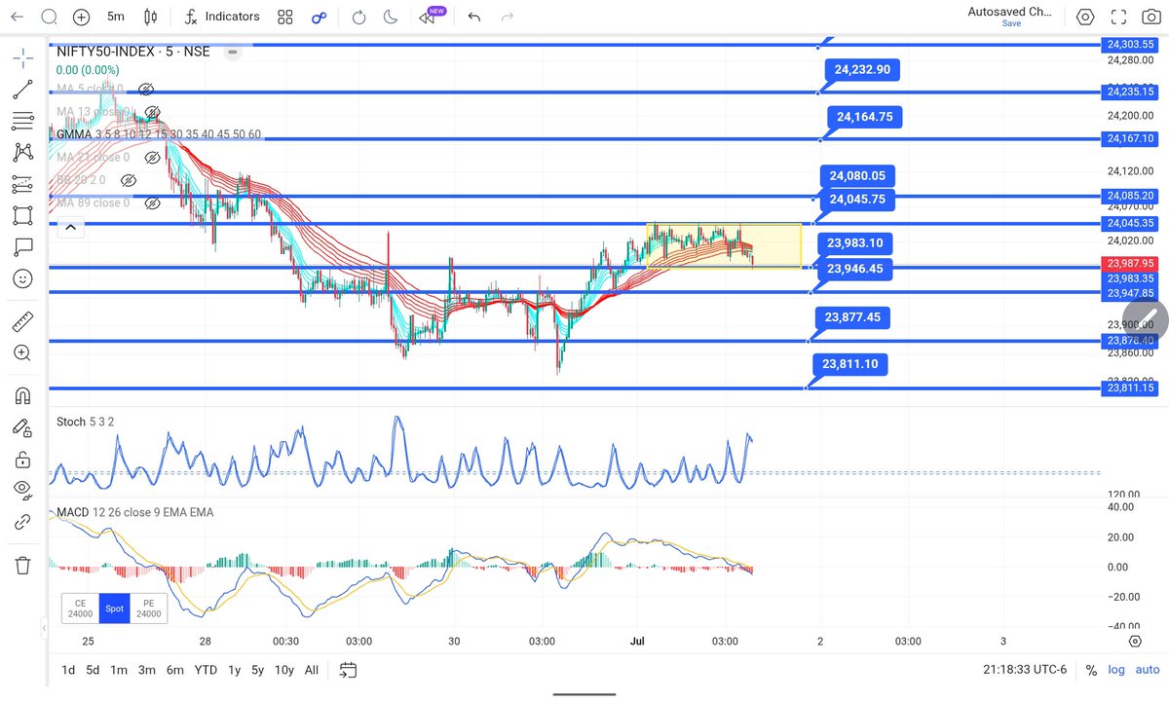Viewport: 1169px width, 701px height.
Task: Select the forecasting and measurement tool
Action: click(x=22, y=183)
